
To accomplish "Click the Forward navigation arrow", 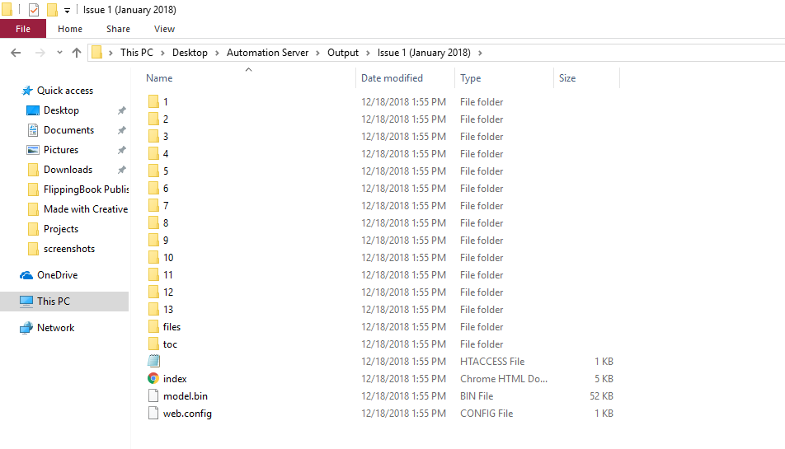I will pyautogui.click(x=40, y=53).
